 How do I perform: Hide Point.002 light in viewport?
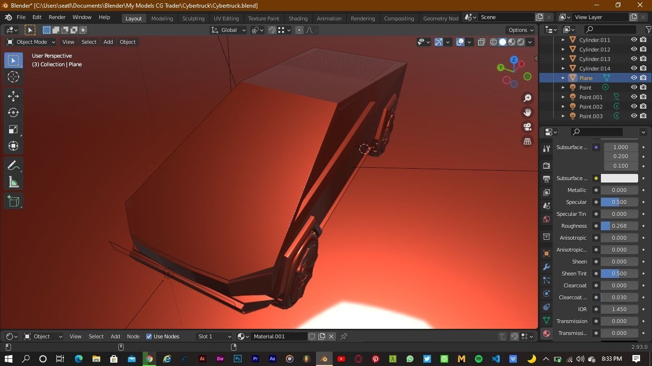[634, 107]
